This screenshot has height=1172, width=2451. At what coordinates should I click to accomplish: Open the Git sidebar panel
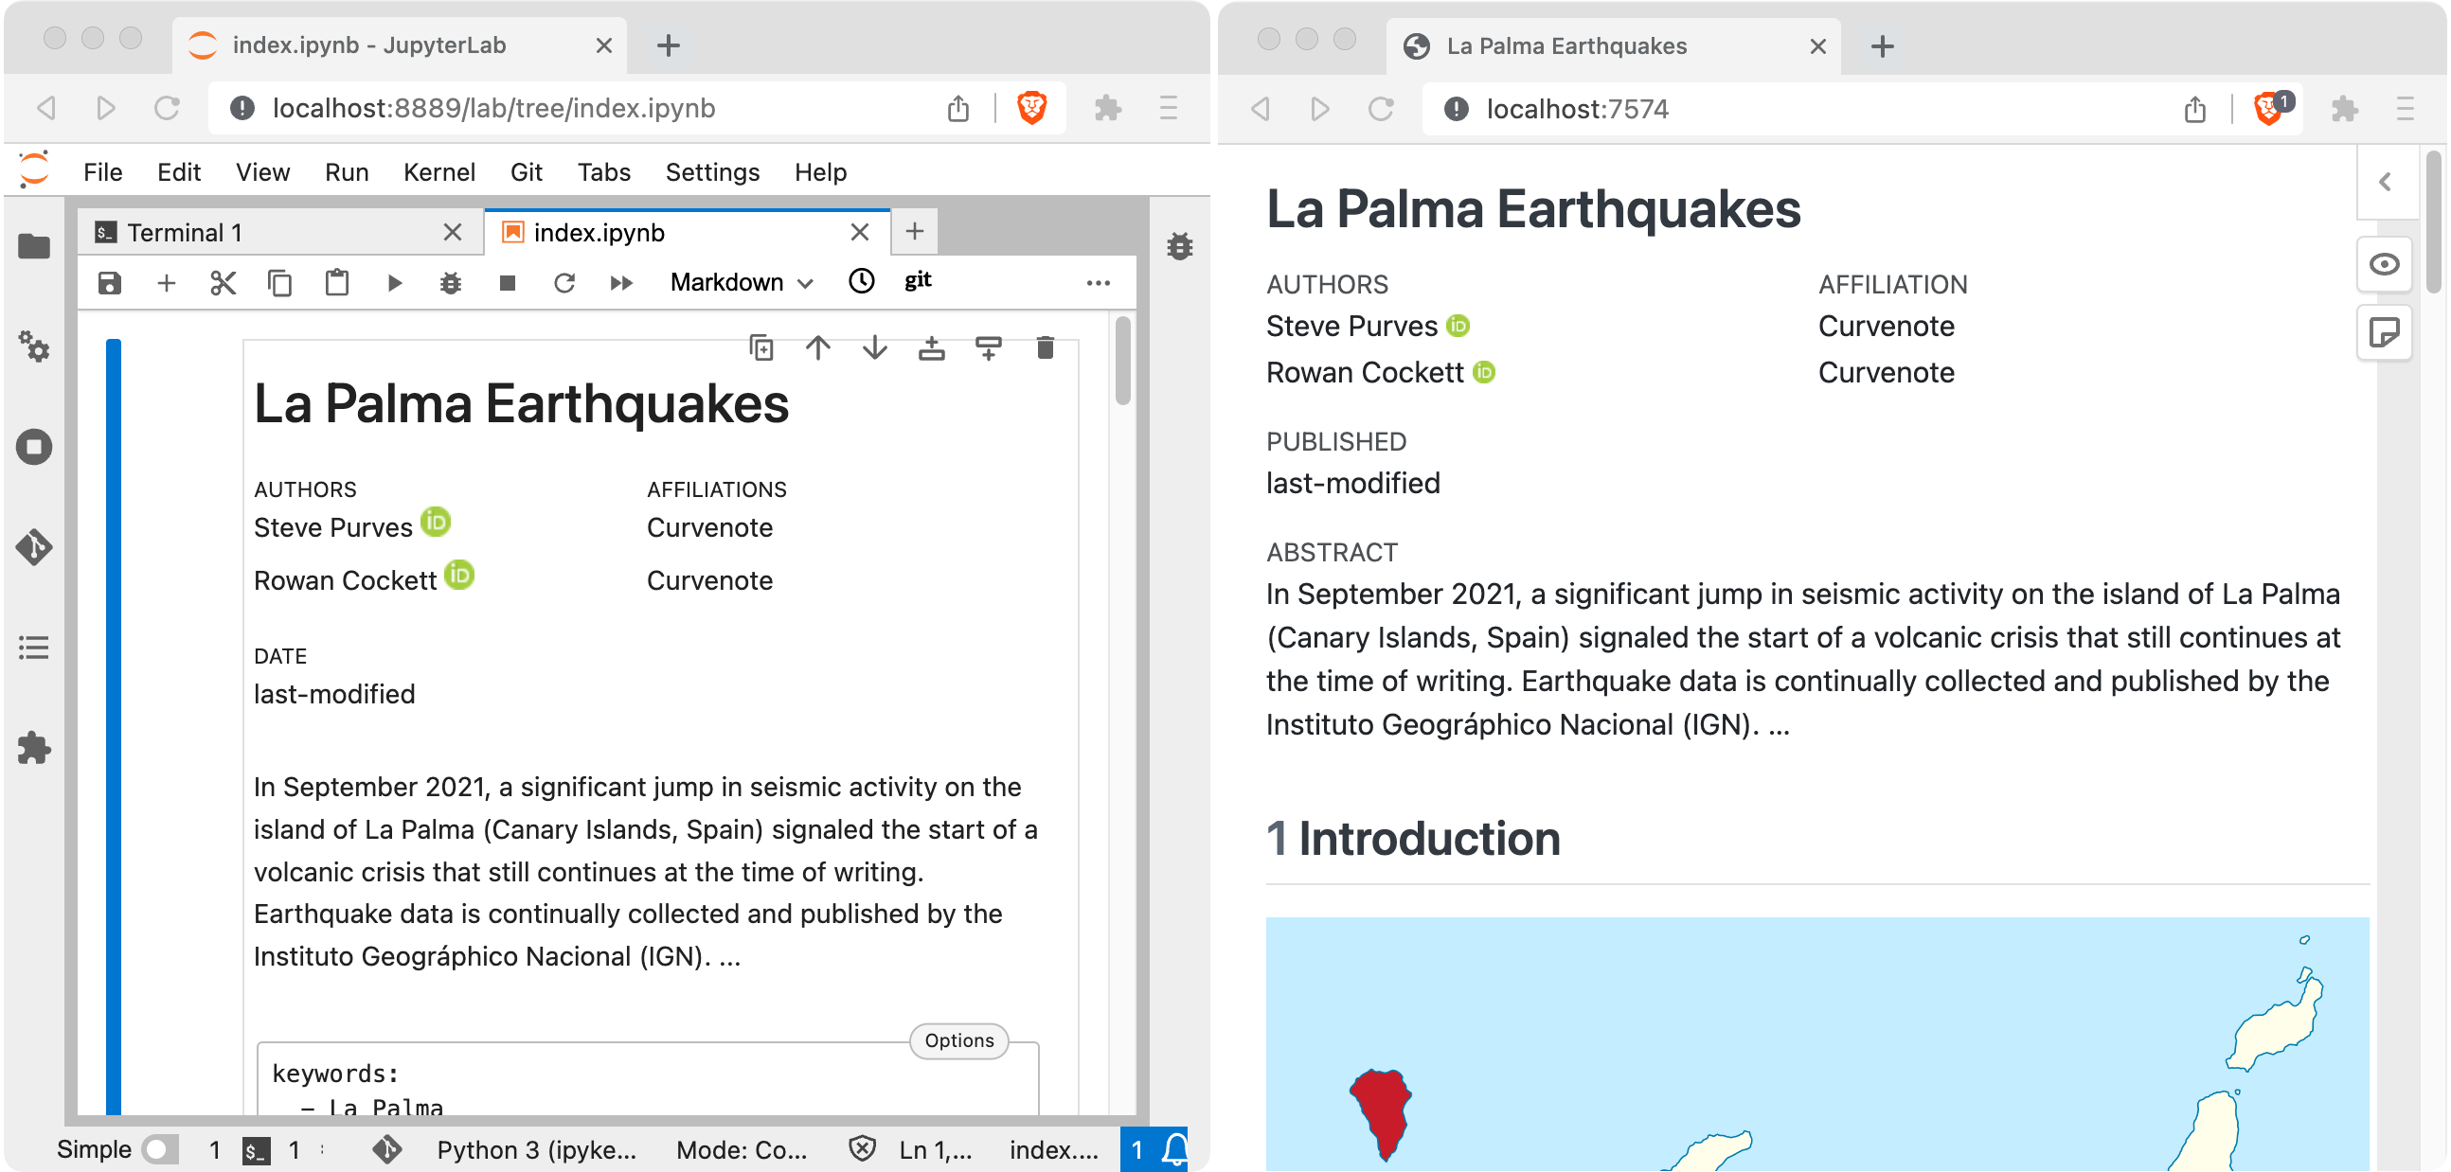[33, 548]
